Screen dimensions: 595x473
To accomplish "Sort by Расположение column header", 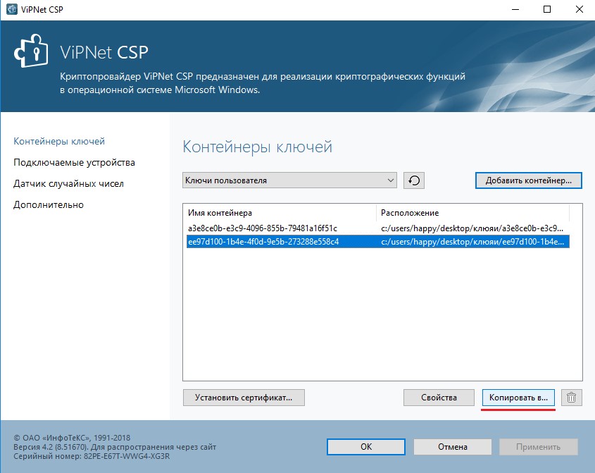I will tap(472, 212).
